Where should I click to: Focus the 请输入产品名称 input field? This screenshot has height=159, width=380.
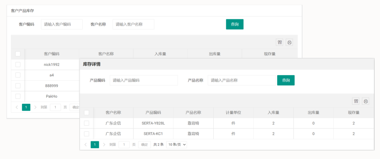(x=242, y=80)
